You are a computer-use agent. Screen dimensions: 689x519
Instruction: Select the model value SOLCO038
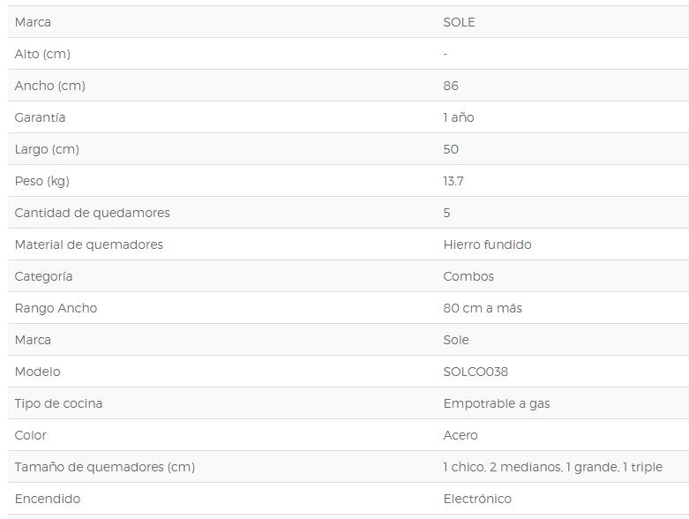click(x=476, y=372)
